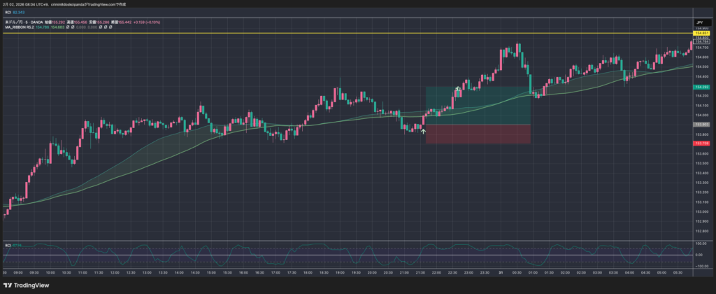Click the white up arrow marker on chart

click(422, 130)
